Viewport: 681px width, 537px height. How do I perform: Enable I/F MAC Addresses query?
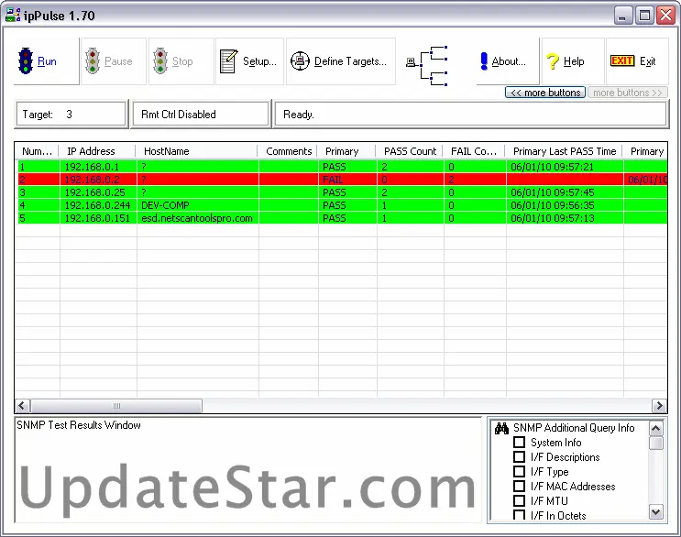pos(519,487)
